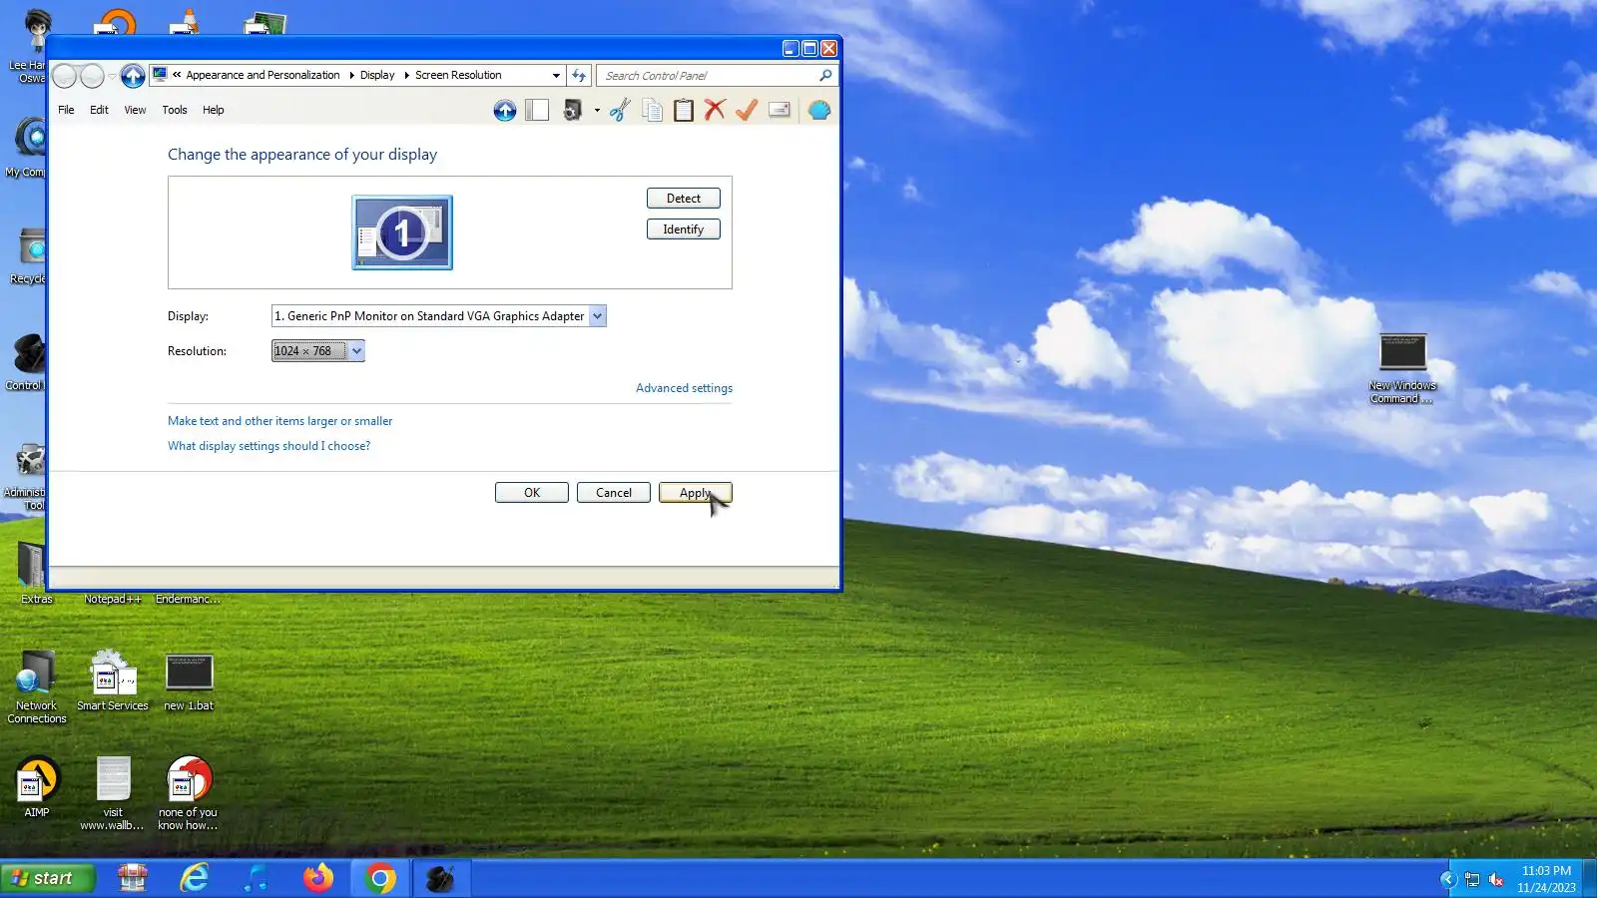
Task: Click the Cut scissors icon
Action: [x=620, y=111]
